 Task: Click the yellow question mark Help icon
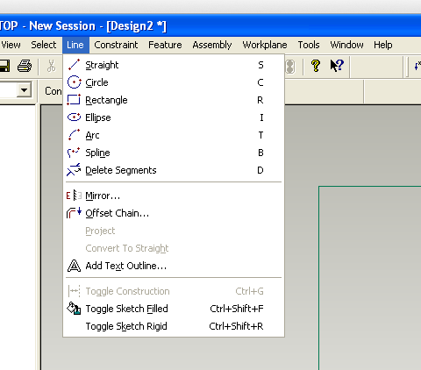click(x=316, y=66)
